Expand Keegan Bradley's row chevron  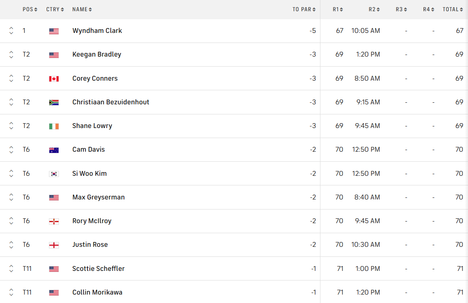tap(11, 55)
